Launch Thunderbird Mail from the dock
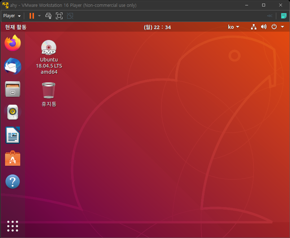The height and width of the screenshot is (238, 290). tap(13, 66)
